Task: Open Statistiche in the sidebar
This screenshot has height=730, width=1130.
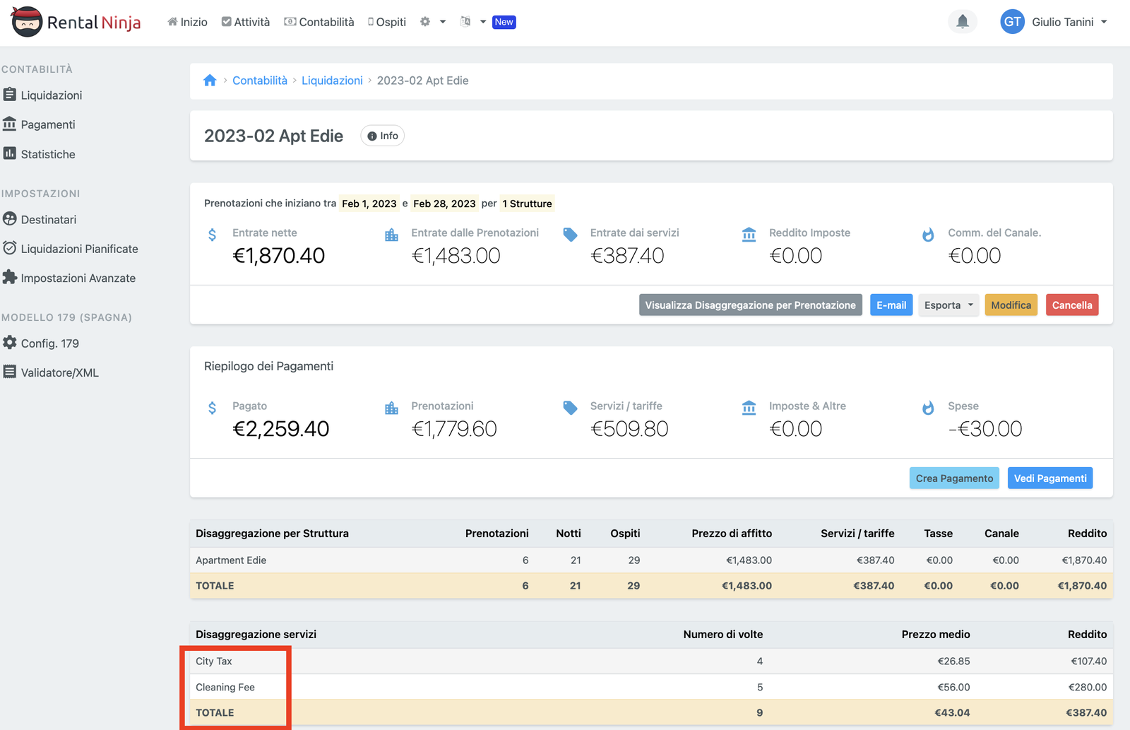Action: click(47, 154)
